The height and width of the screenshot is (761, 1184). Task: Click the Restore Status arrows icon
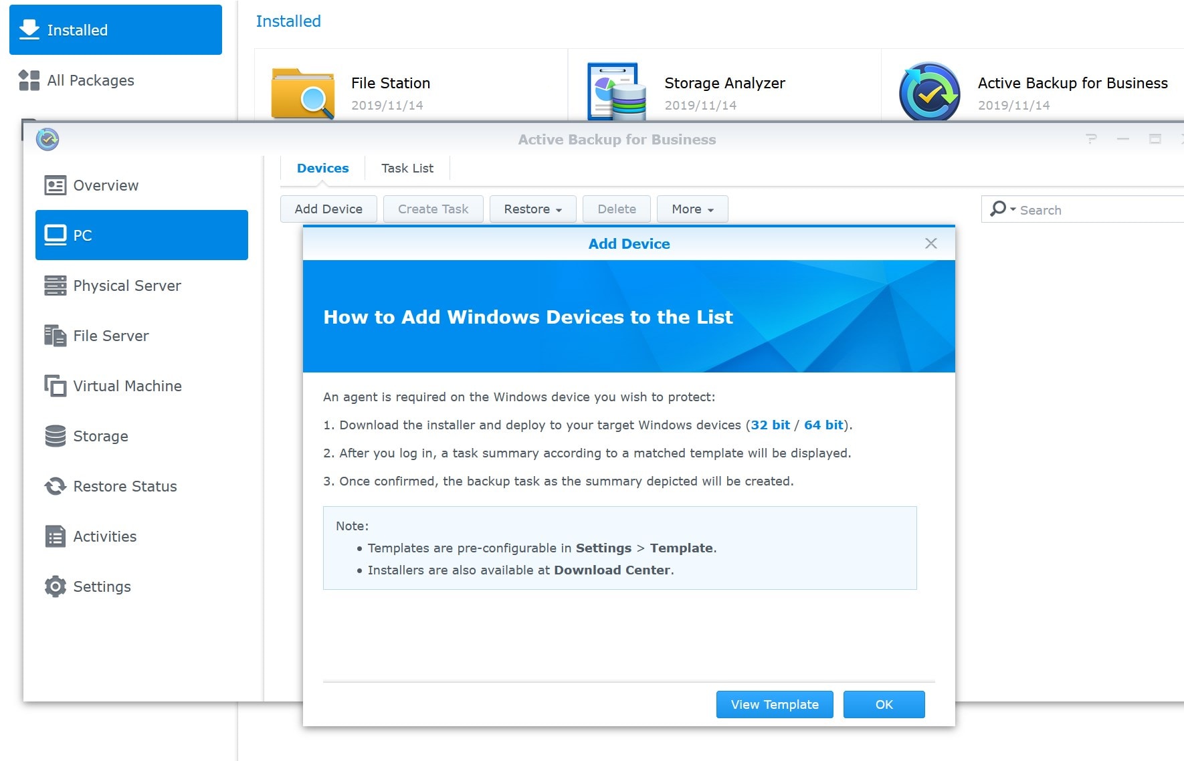55,486
